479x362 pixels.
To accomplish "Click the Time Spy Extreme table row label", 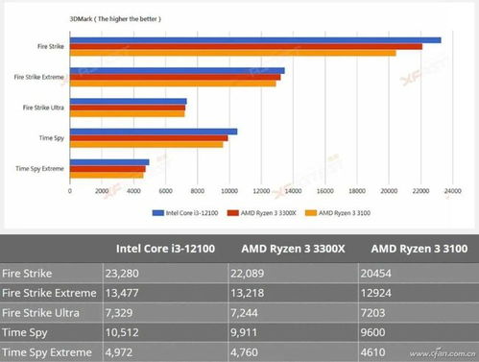I will (x=47, y=352).
